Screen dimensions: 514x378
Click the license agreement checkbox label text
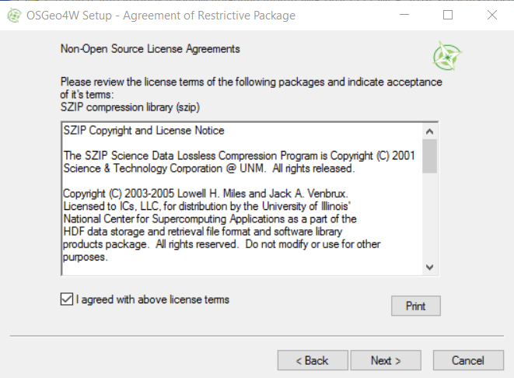tap(152, 299)
